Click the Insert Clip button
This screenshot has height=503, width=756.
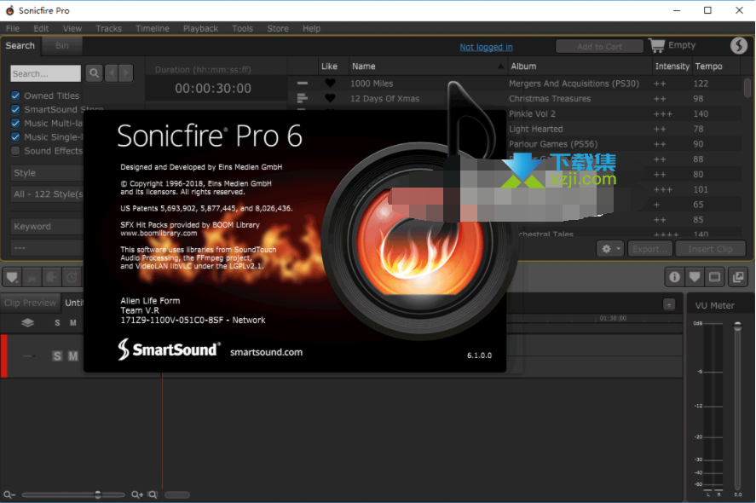click(710, 249)
